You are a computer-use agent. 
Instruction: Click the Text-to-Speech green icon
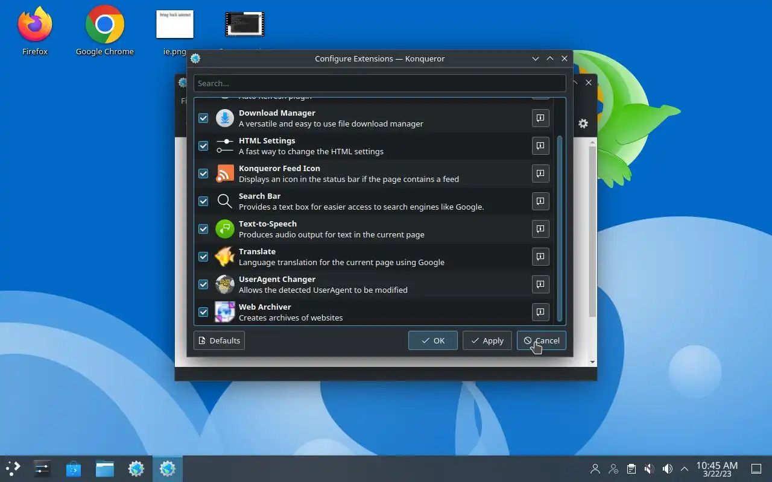coord(225,229)
